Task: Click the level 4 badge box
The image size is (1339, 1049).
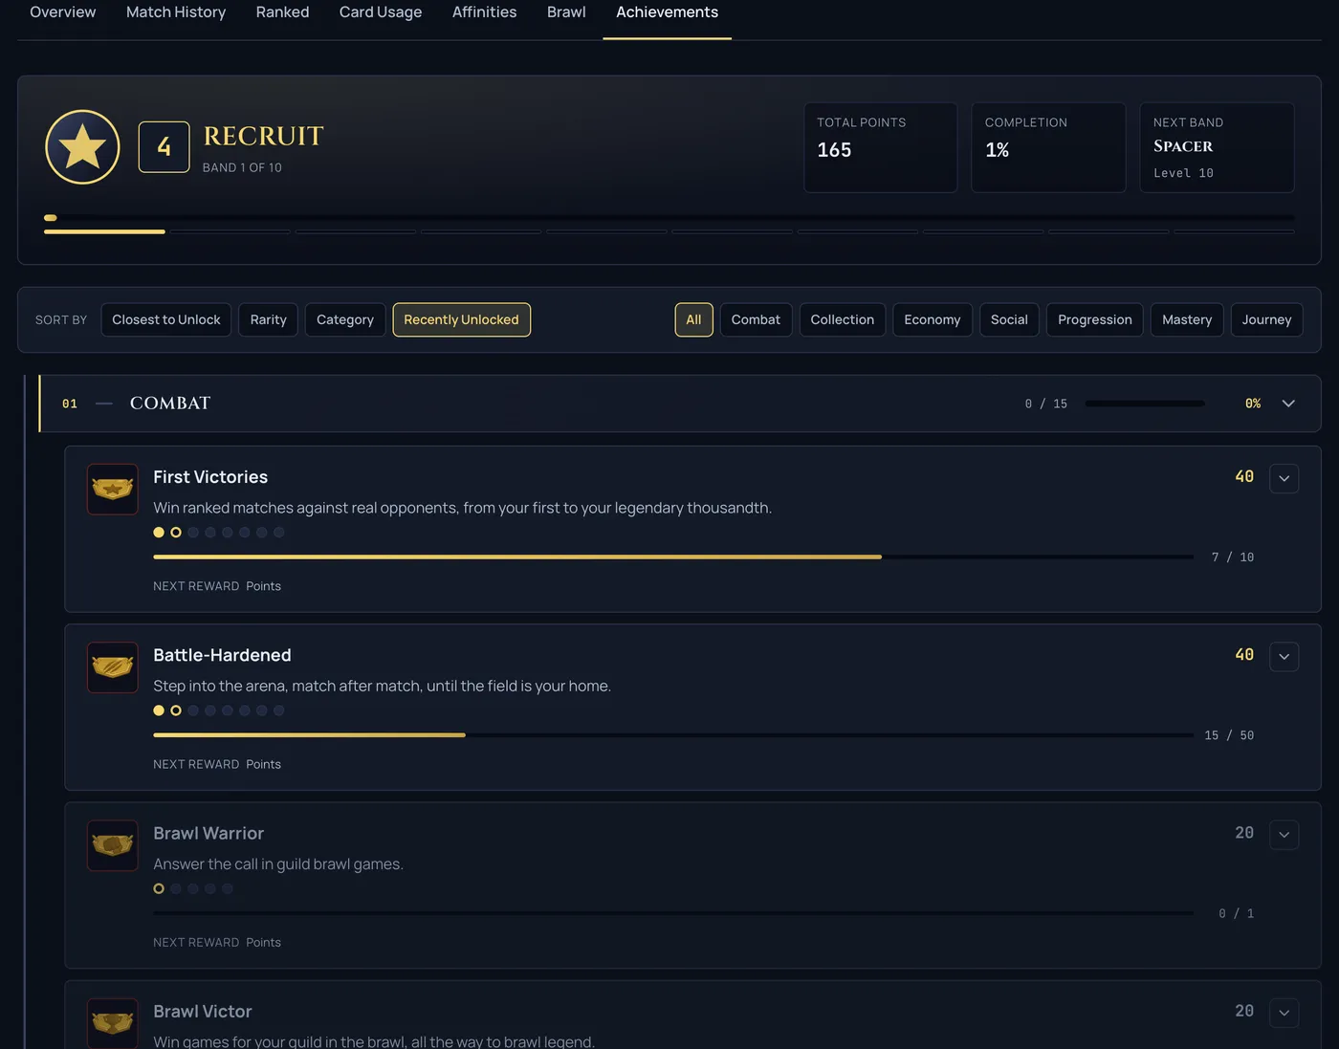Action: [164, 147]
